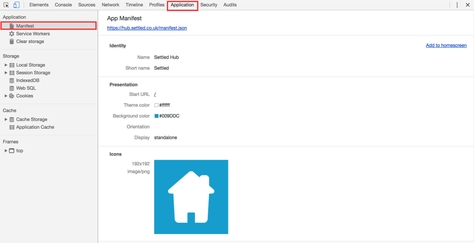This screenshot has width=475, height=243.
Task: Select Web SQL in the sidebar
Action: point(26,88)
